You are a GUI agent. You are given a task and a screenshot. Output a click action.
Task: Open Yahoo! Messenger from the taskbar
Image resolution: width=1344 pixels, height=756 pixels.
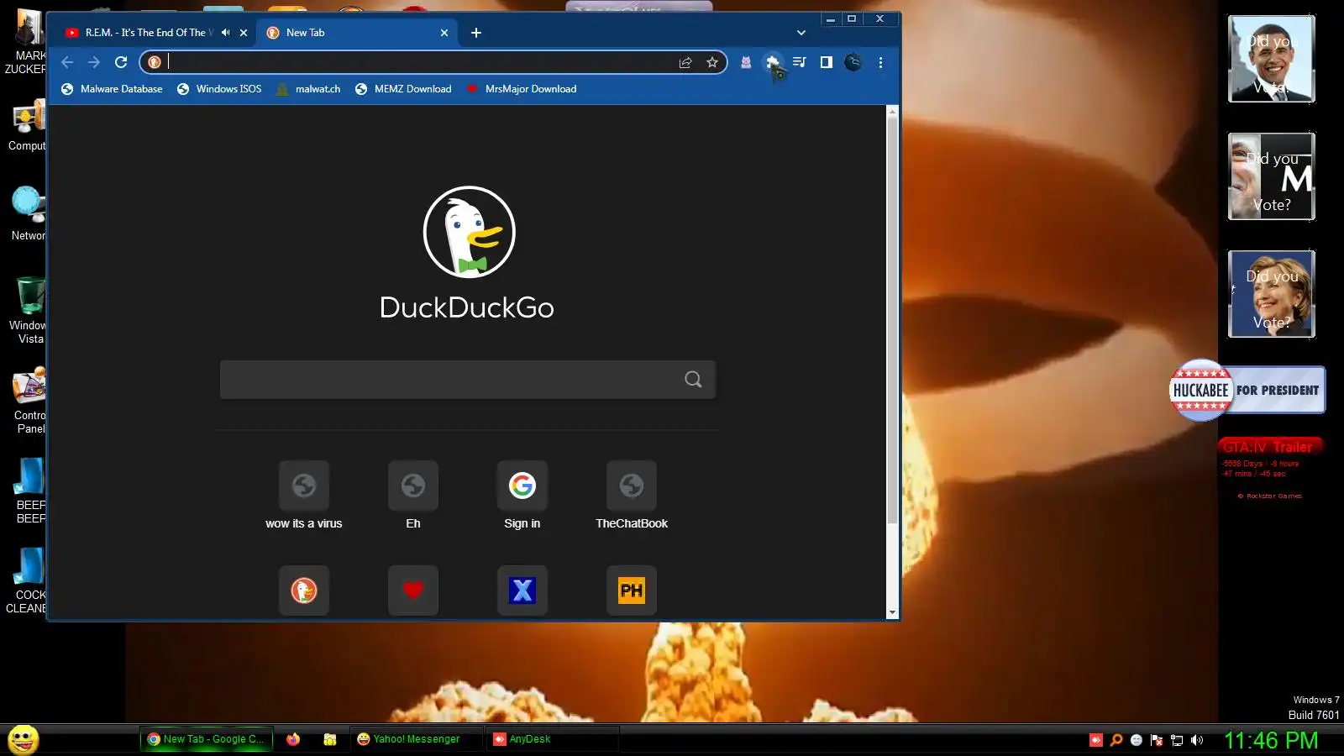pos(417,739)
